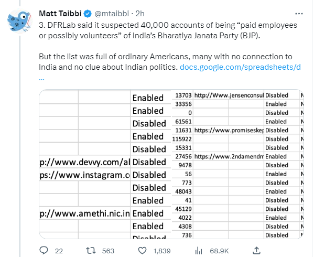The width and height of the screenshot is (314, 257).
Task: Click the 2h timestamp
Action: (x=140, y=14)
